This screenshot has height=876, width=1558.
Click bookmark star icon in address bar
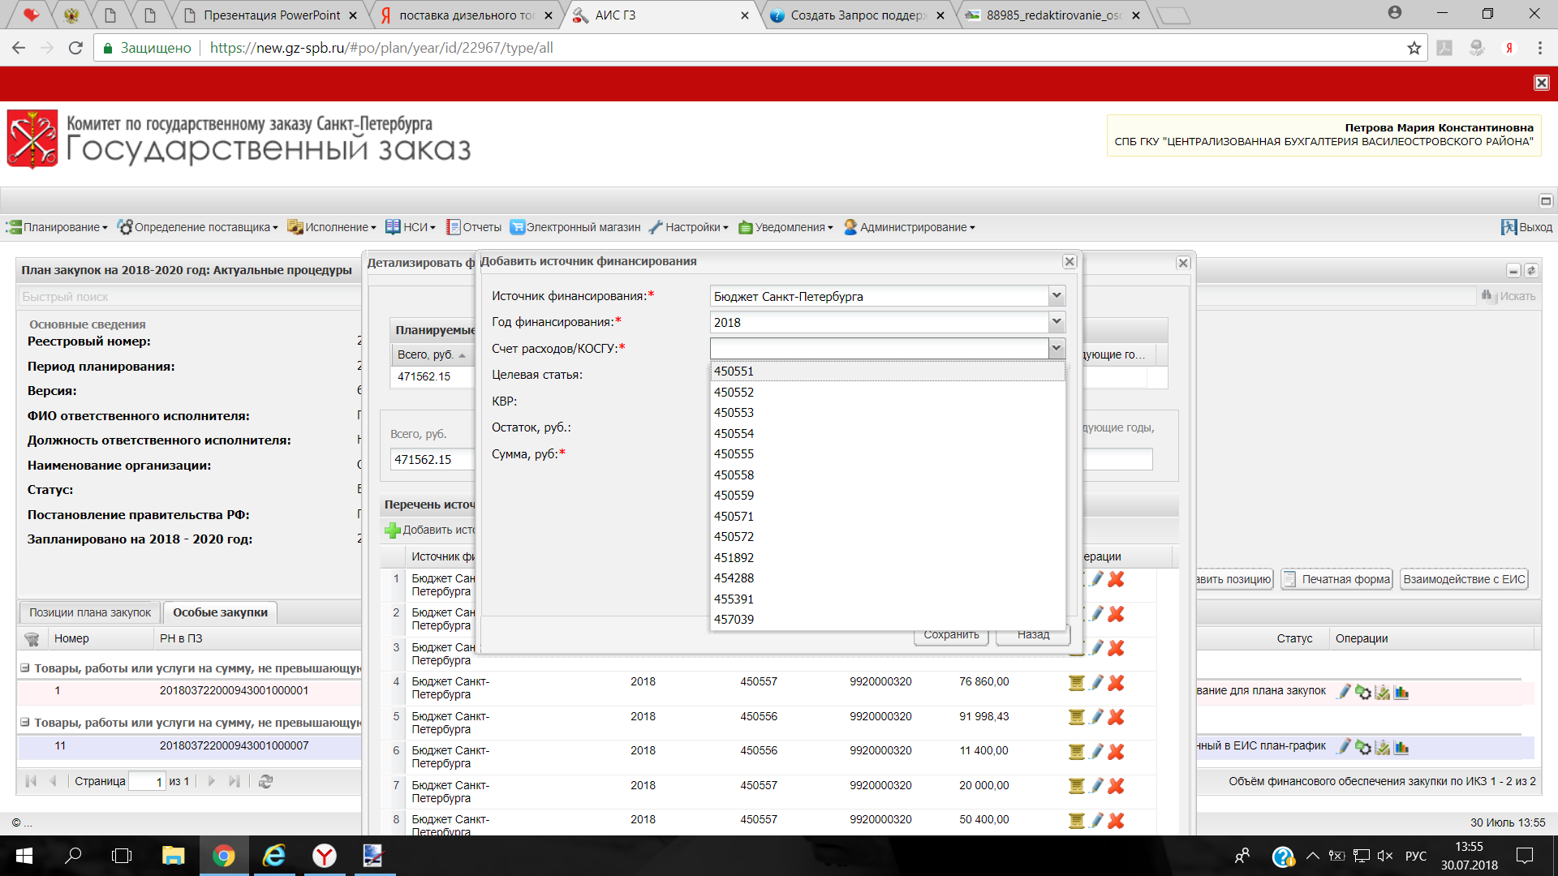tap(1414, 48)
